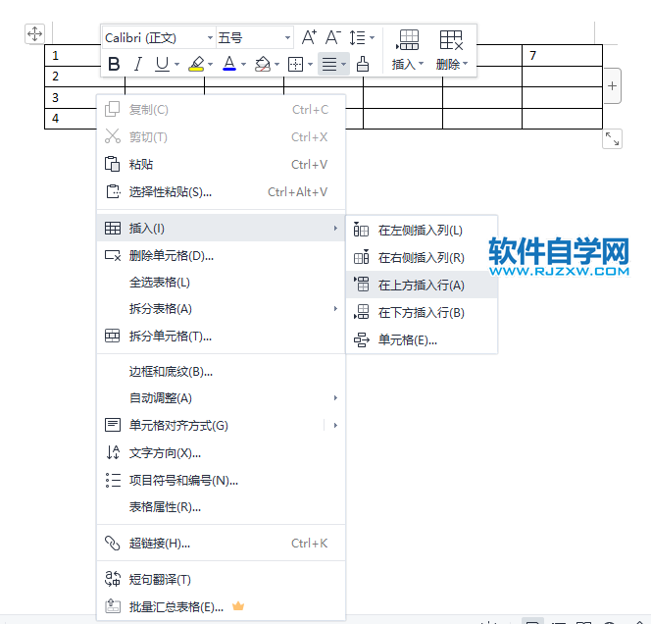
Task: Expand line spacing dropdown arrow
Action: pyautogui.click(x=372, y=37)
